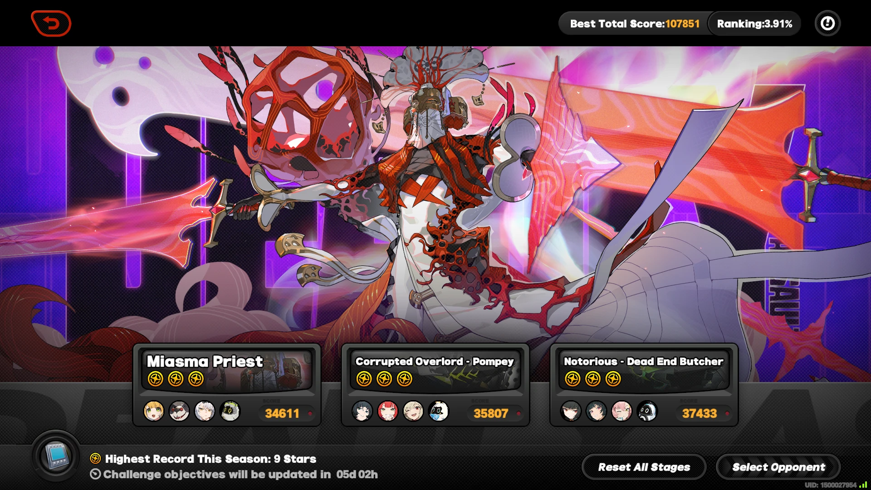This screenshot has width=871, height=490.
Task: Click the 34611 score on Miasma Priest
Action: click(282, 413)
